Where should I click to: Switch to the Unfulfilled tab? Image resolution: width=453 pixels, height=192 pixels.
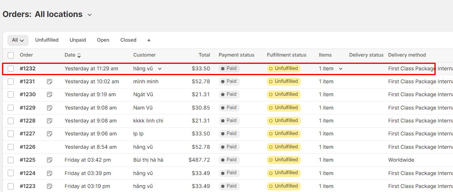(x=47, y=40)
